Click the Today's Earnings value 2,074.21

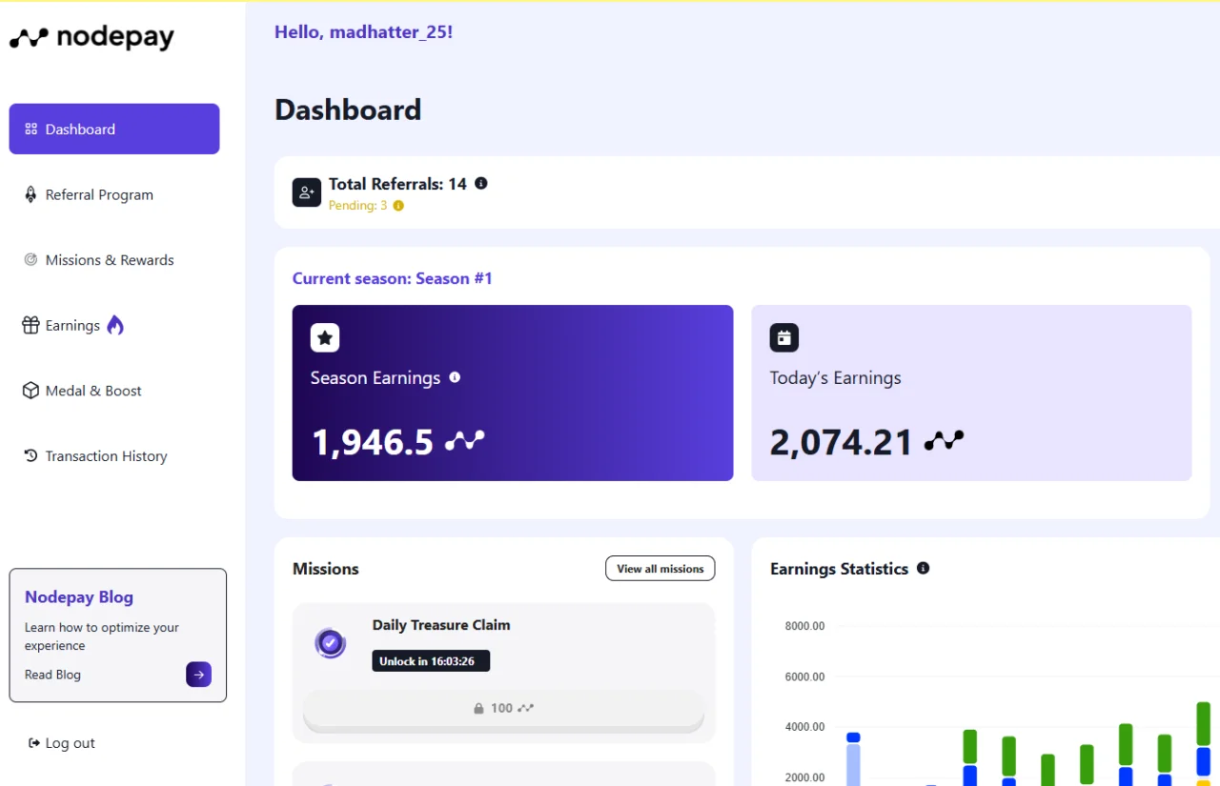(842, 442)
